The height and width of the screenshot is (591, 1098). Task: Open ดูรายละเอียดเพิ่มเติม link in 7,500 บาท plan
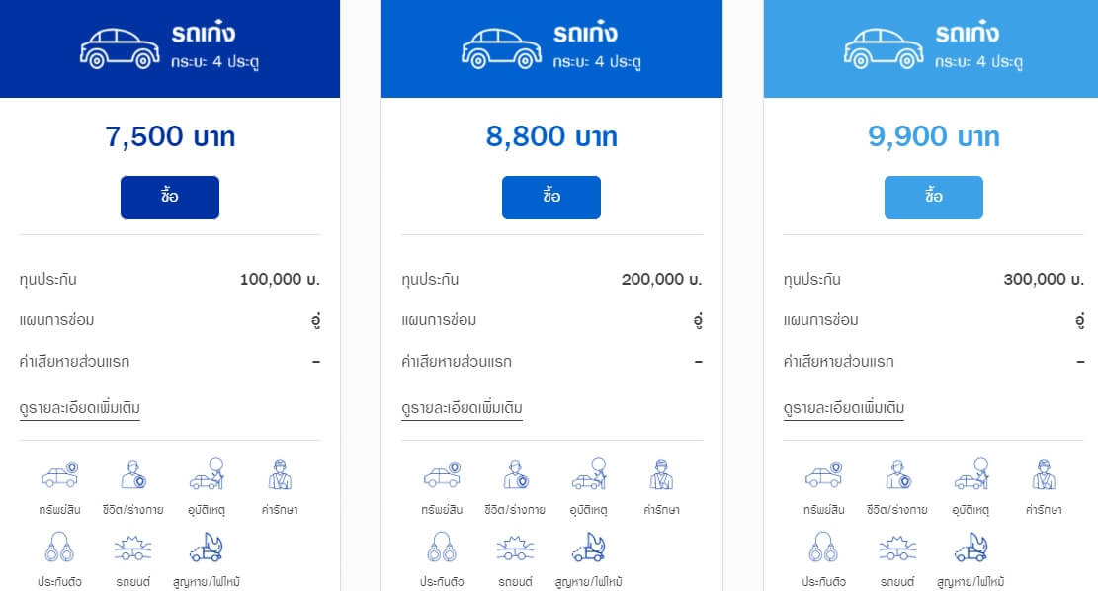point(80,408)
